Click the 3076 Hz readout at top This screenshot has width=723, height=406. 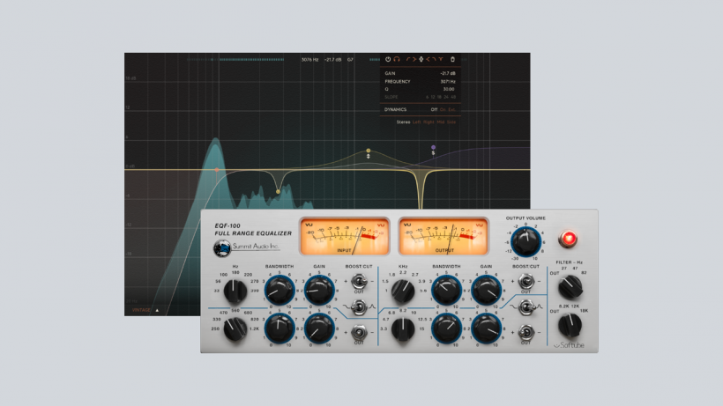309,60
